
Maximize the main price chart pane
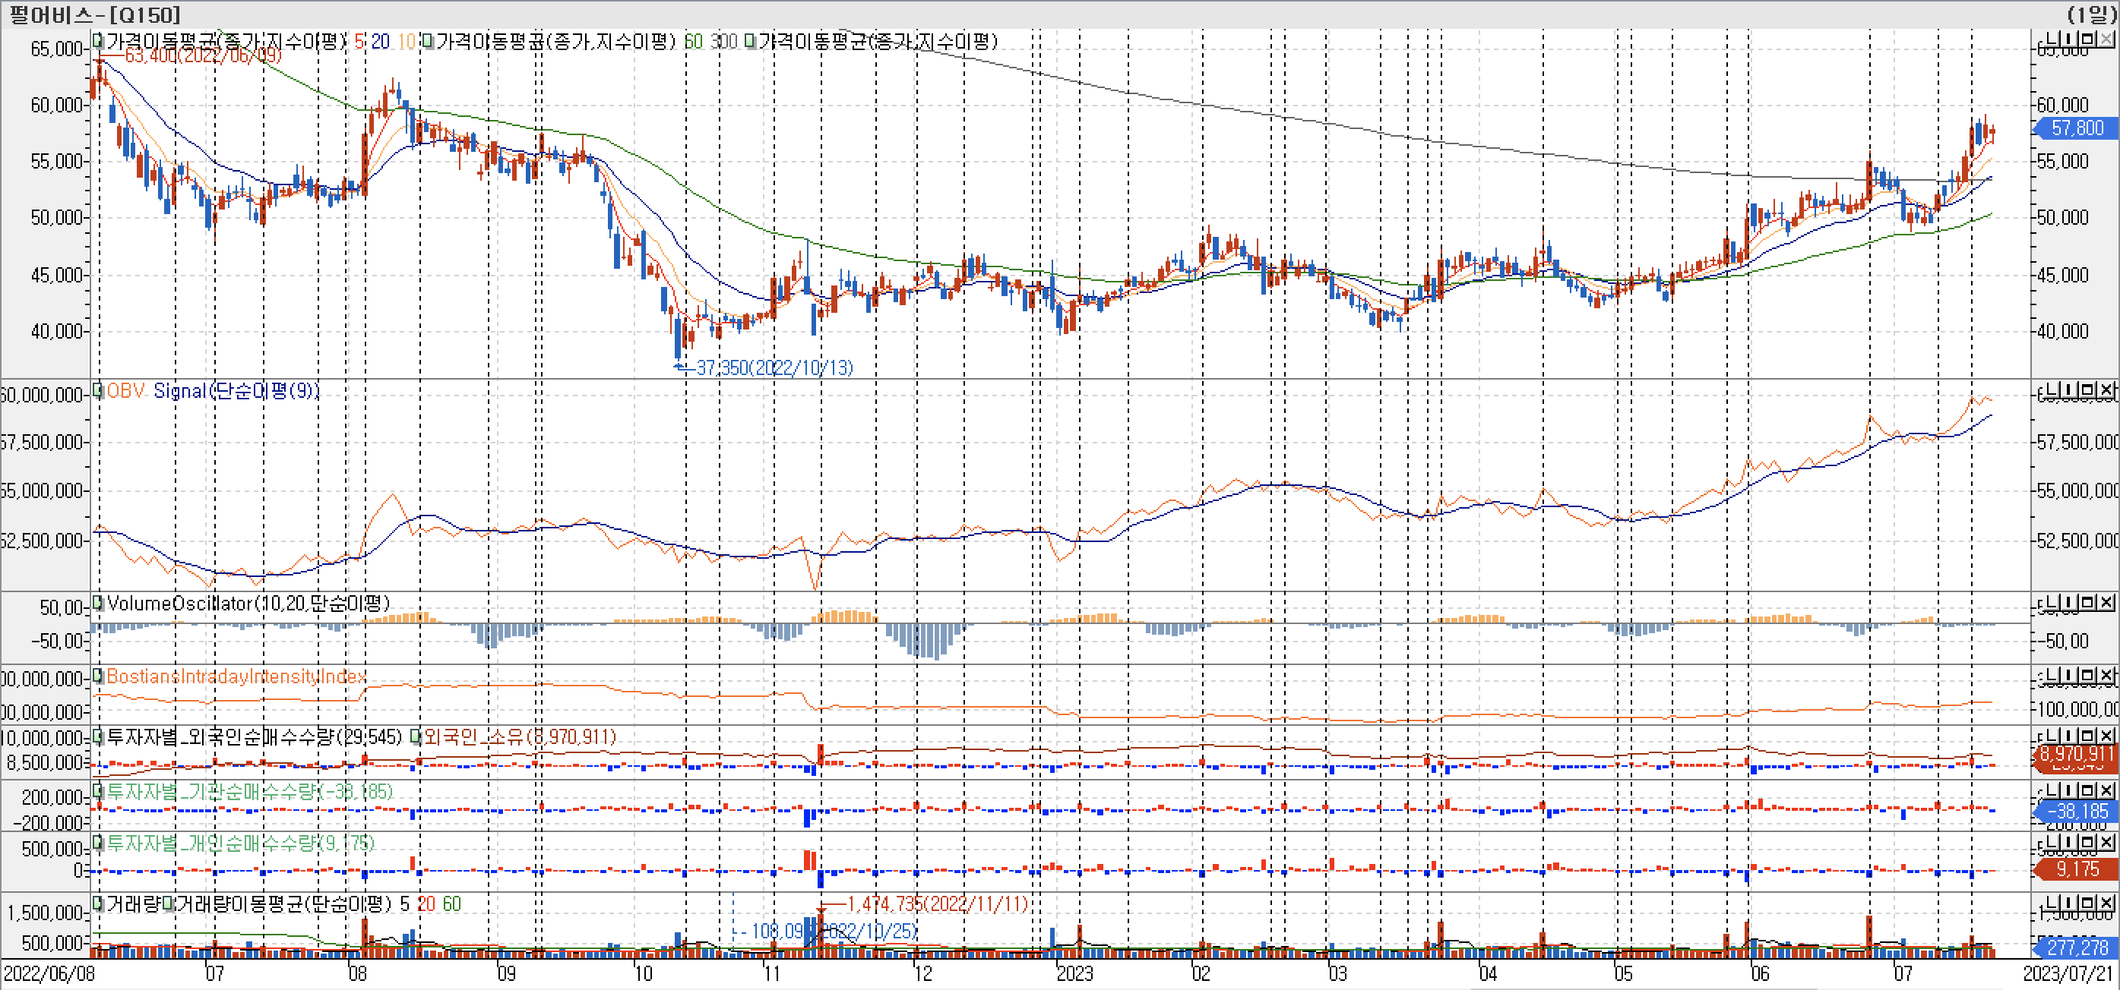click(2087, 39)
